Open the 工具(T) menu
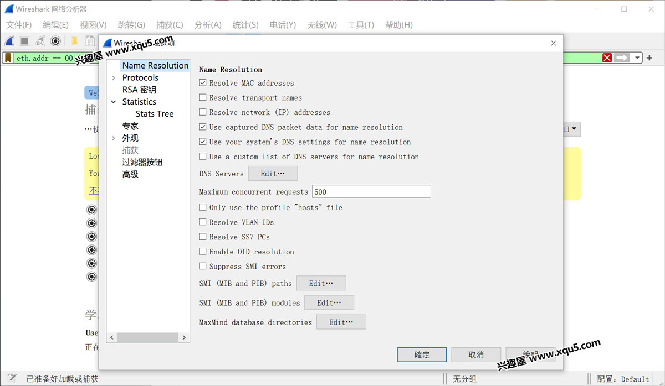The height and width of the screenshot is (386, 665). pyautogui.click(x=361, y=25)
